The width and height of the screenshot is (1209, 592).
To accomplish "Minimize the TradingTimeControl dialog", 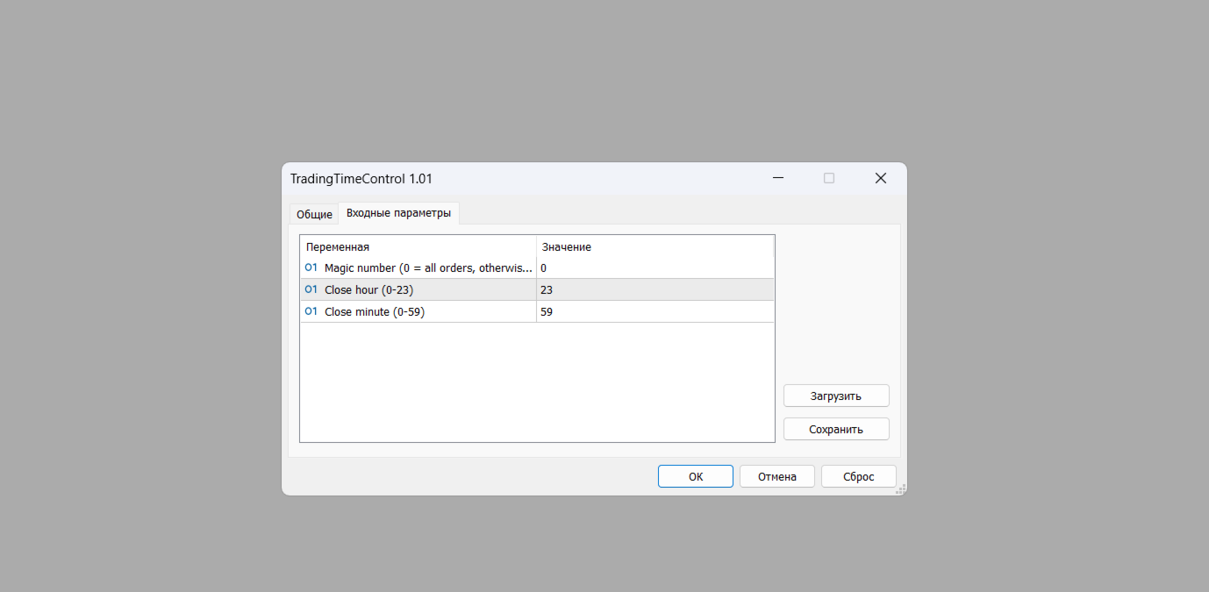I will (x=777, y=178).
